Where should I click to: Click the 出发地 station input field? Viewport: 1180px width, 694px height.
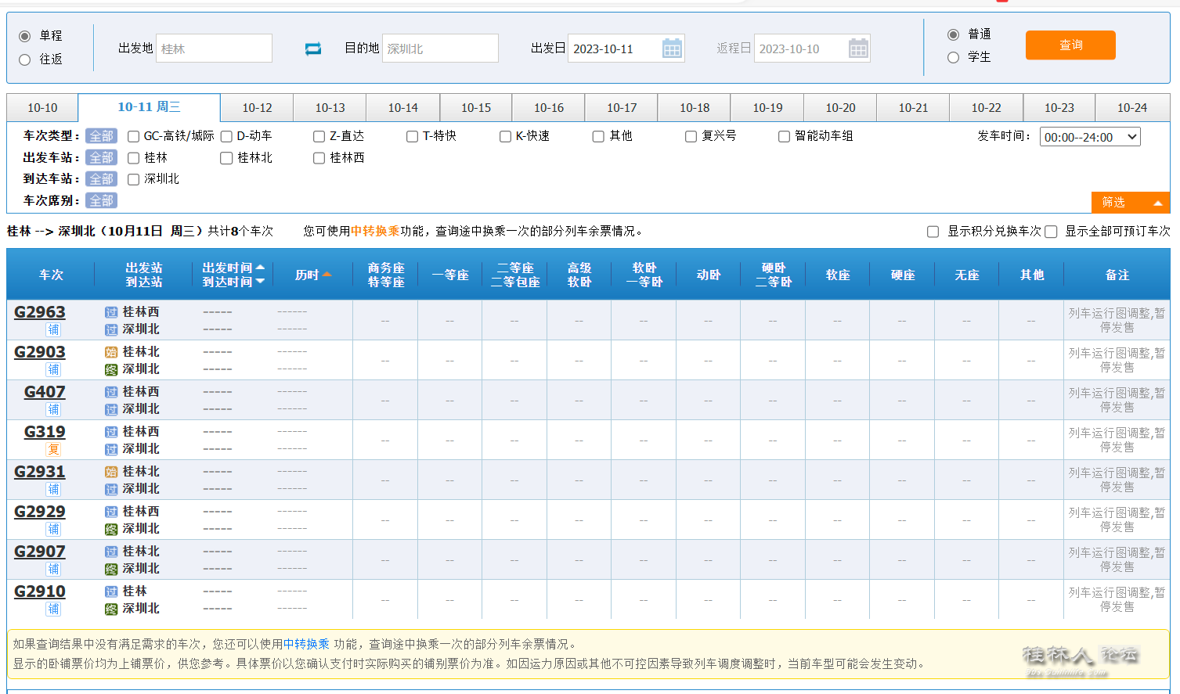(214, 49)
